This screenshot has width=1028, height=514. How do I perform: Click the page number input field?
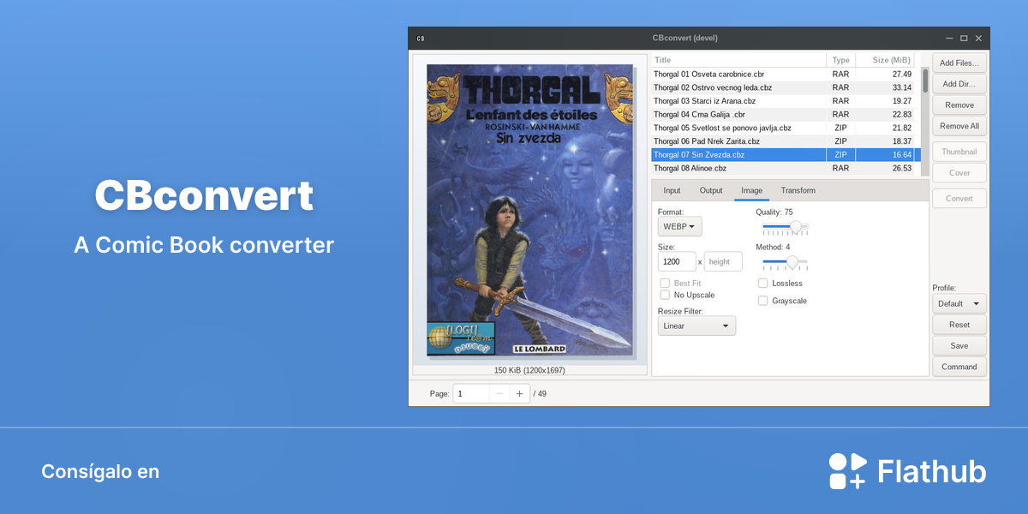tap(471, 393)
